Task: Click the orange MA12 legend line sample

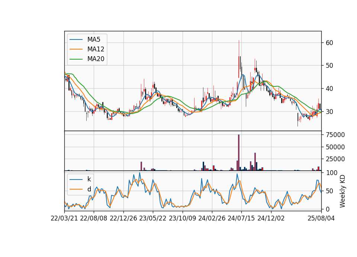Action: point(76,49)
